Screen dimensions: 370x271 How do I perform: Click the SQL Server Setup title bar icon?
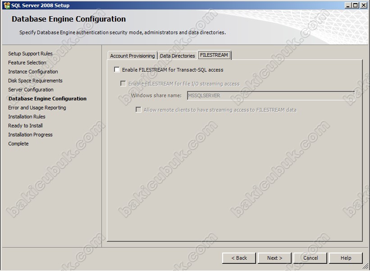pos(7,5)
